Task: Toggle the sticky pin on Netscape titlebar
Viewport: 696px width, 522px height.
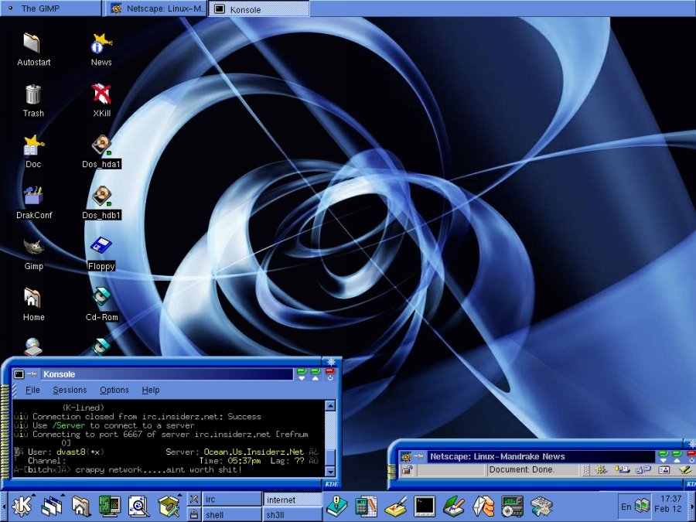Action: [x=418, y=456]
